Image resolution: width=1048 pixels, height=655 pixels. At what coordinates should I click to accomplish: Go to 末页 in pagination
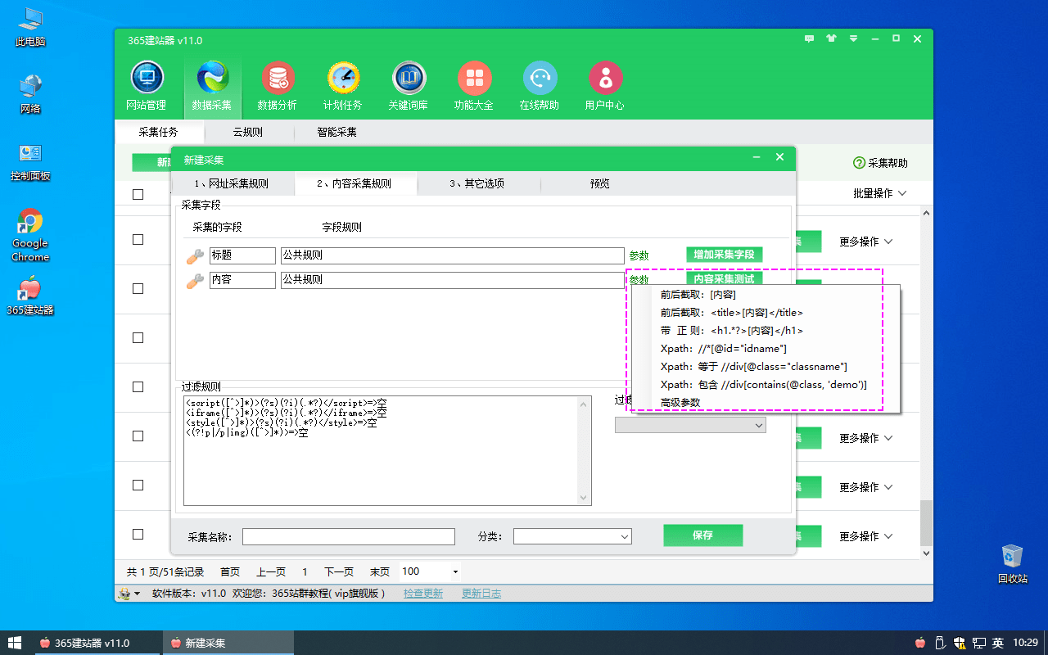tap(380, 571)
